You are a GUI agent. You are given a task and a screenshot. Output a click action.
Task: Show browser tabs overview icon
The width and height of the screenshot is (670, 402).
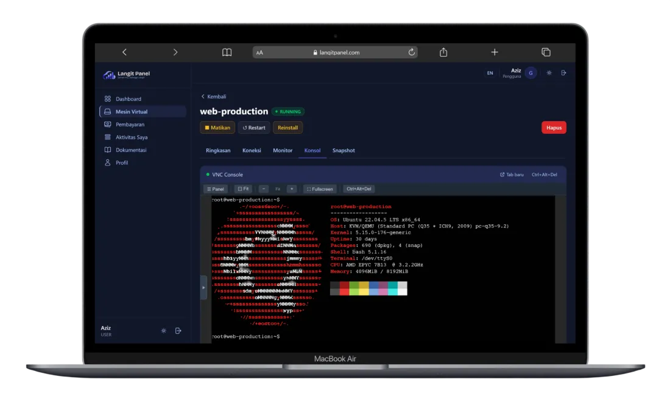tap(546, 52)
